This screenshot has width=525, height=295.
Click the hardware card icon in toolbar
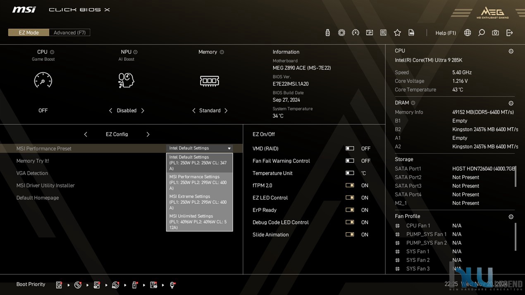(x=370, y=33)
